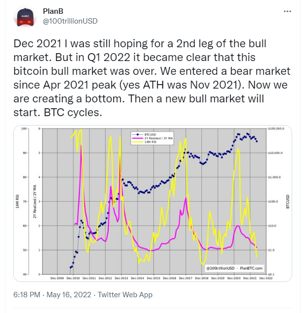Click the PlanBTC.com watermark inside the chart
This screenshot has width=305, height=313.
251,268
